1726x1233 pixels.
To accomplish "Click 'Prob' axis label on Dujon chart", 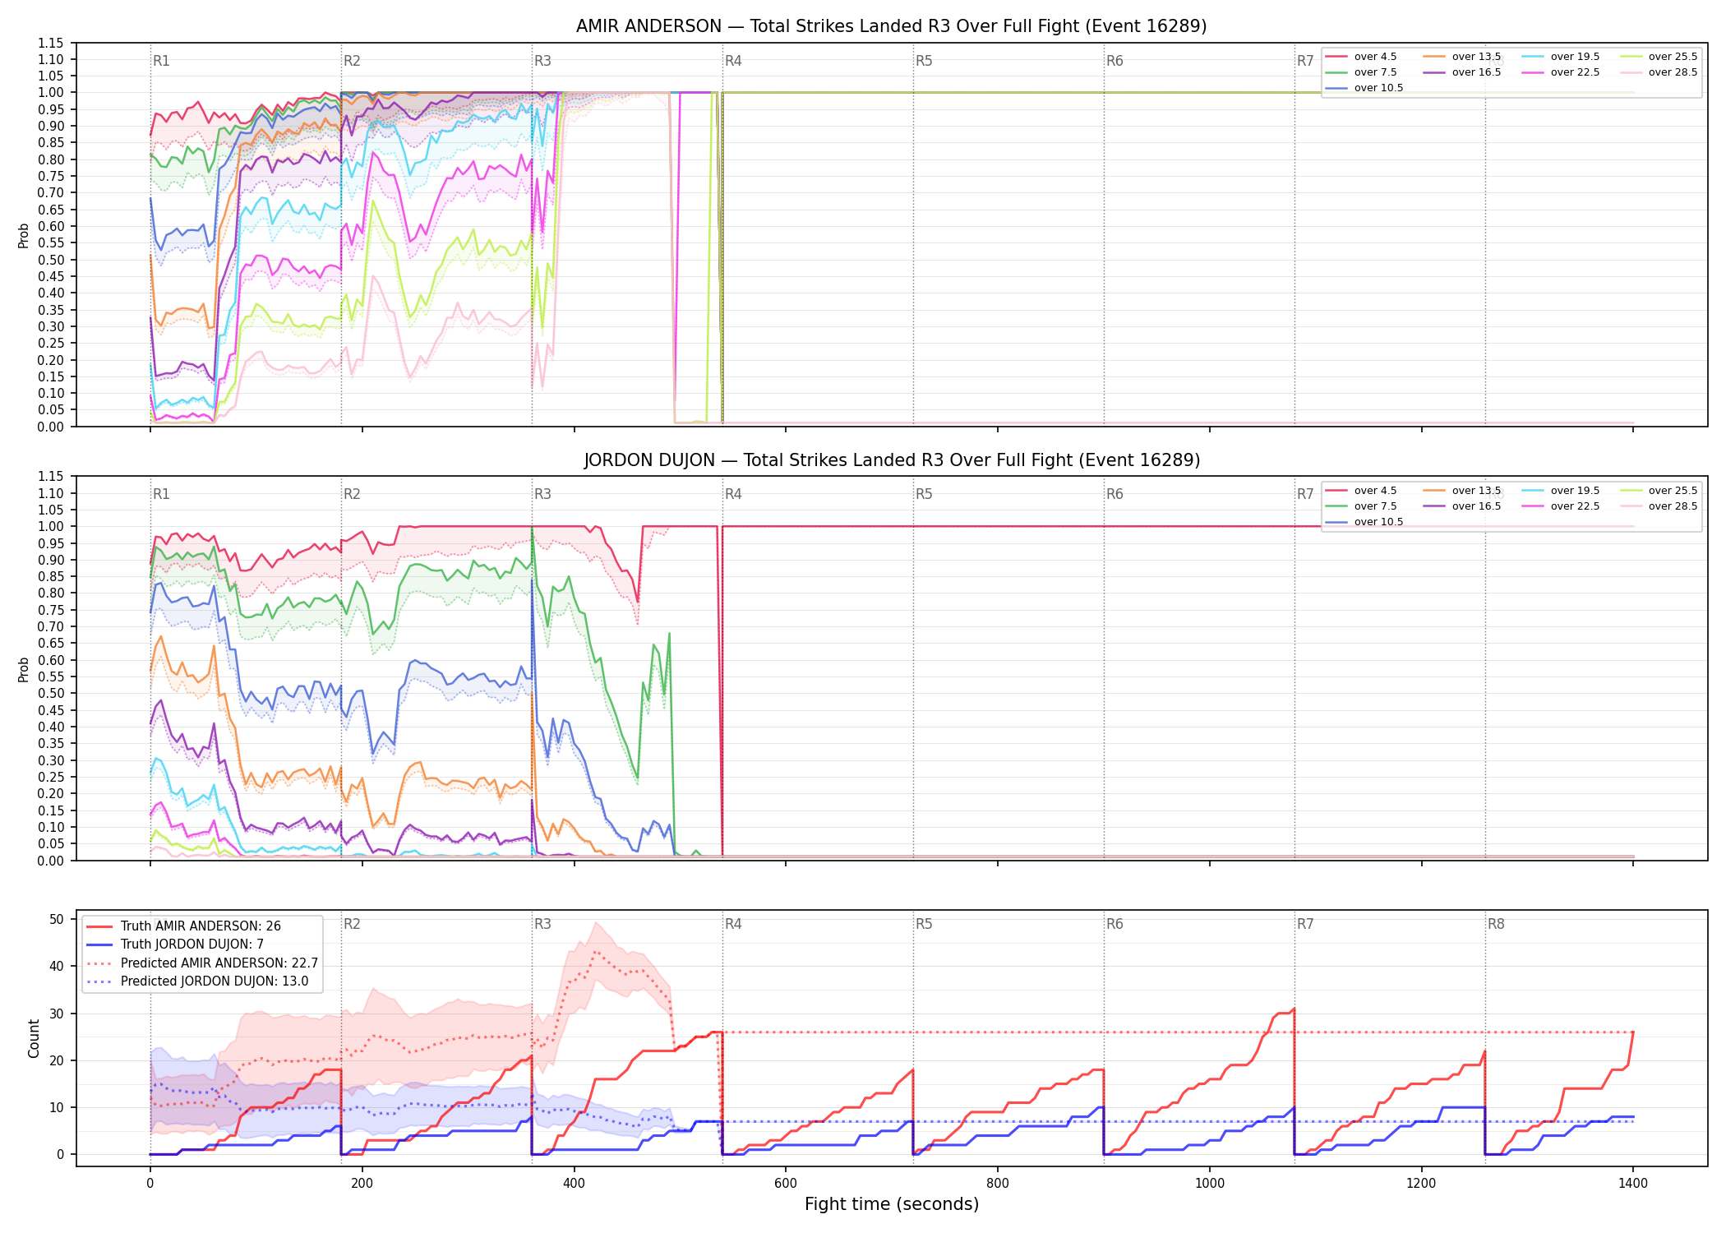I will (x=24, y=669).
